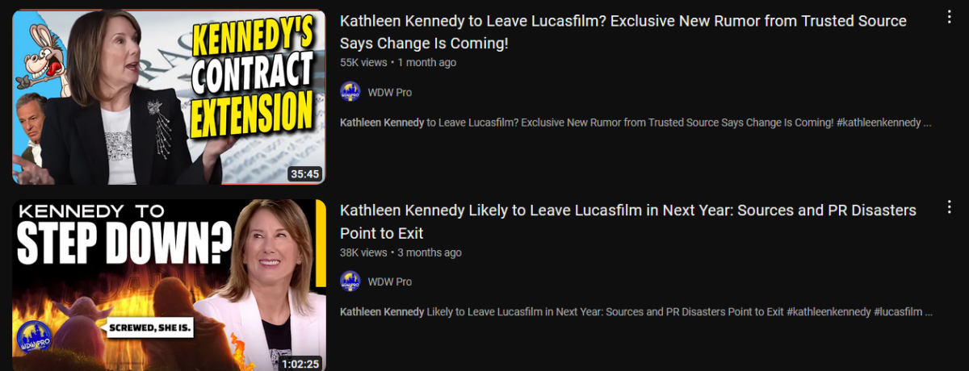Open three-dot menu for the Step Down video
This screenshot has width=969, height=371.
[x=949, y=208]
